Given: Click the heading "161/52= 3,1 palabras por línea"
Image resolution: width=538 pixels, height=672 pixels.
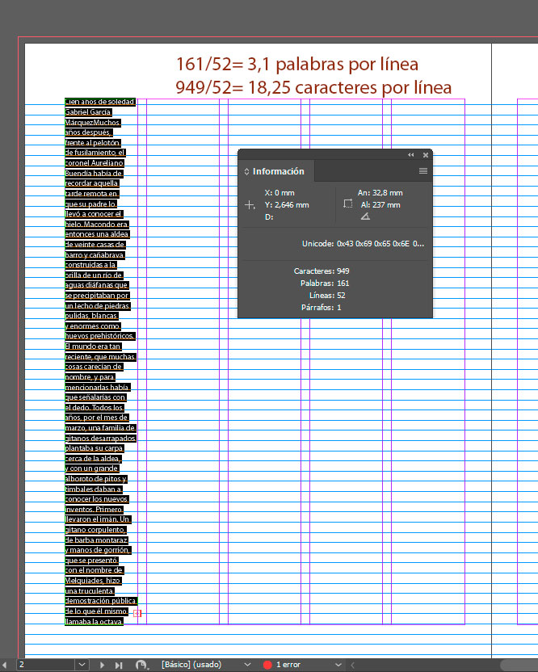Looking at the screenshot, I should pos(296,65).
